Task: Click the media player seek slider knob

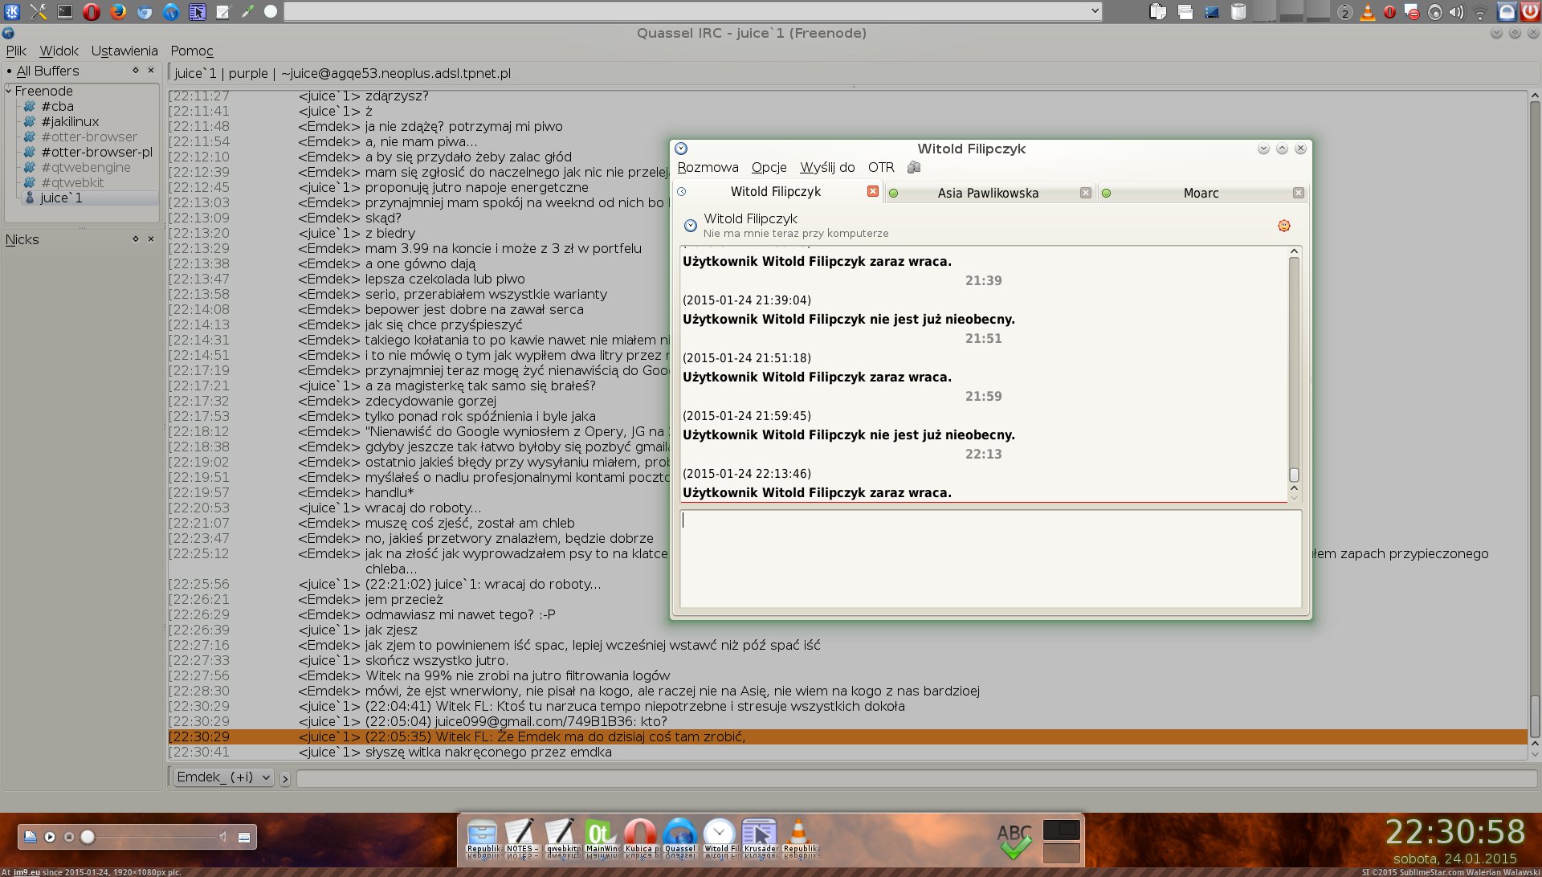Action: 88,837
